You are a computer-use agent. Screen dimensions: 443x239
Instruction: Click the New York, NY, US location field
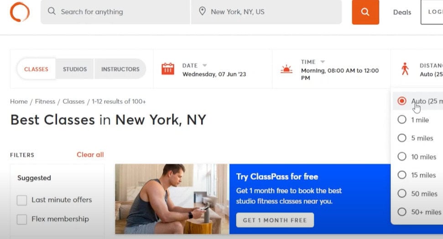(x=266, y=12)
